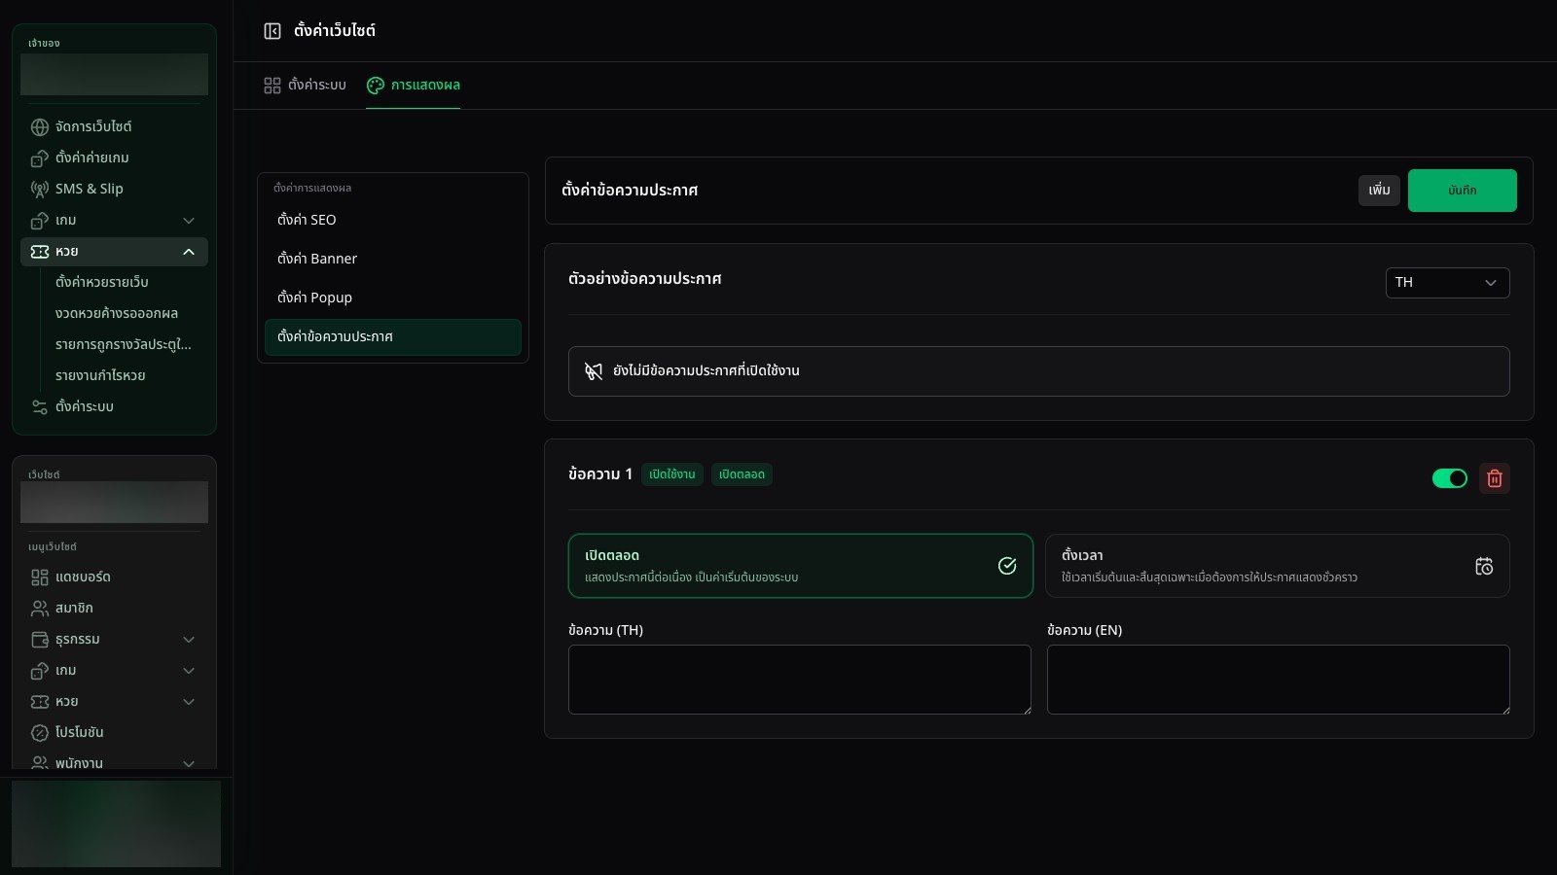Click the โปรโมชัน promotion badge icon

pyautogui.click(x=40, y=733)
